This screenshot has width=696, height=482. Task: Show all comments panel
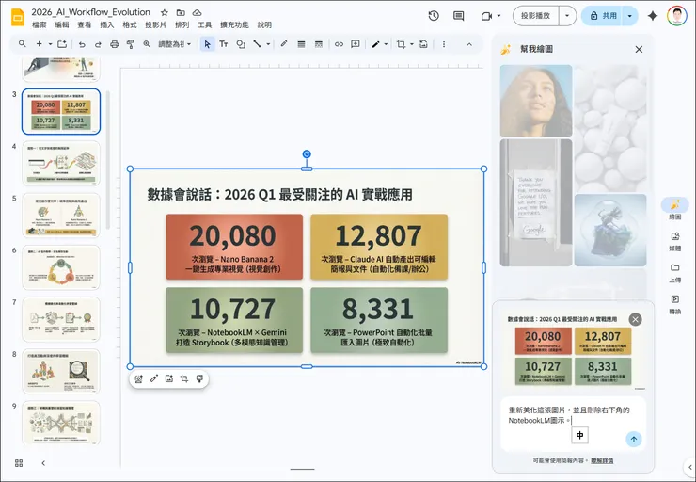pos(459,16)
